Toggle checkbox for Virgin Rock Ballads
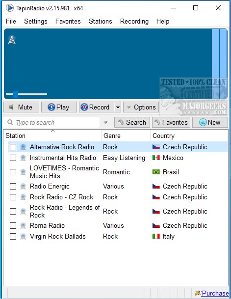Viewport: 231px width, 299px height. 13,237
